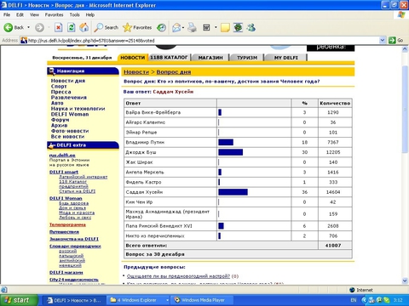Image resolution: width=409 pixels, height=306 pixels.
Task: Click the page scroll up arrow
Action: (x=405, y=49)
